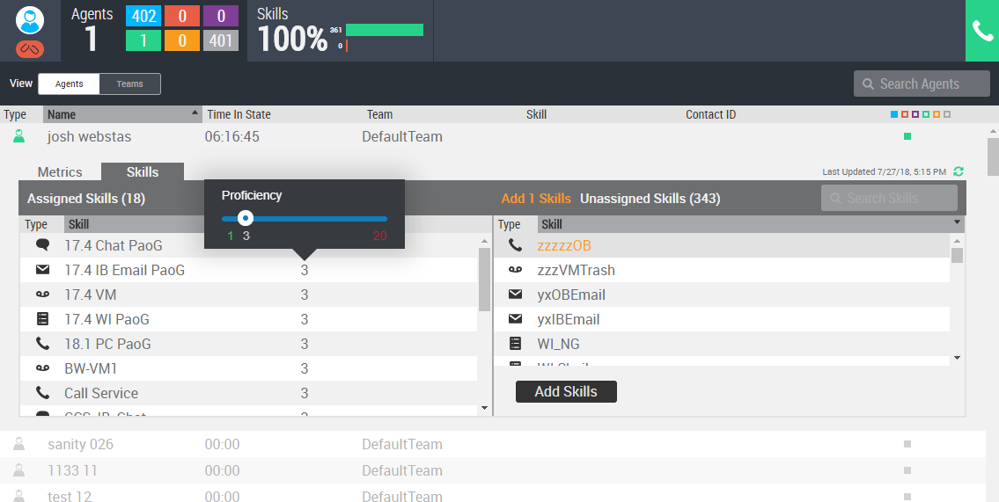
Task: Open the agent profile avatar icon
Action: pyautogui.click(x=30, y=19)
